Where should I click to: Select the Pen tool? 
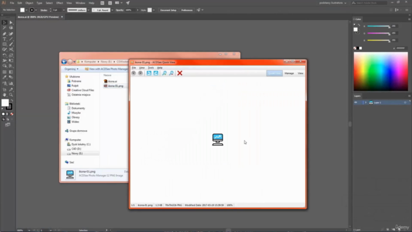pyautogui.click(x=5, y=34)
